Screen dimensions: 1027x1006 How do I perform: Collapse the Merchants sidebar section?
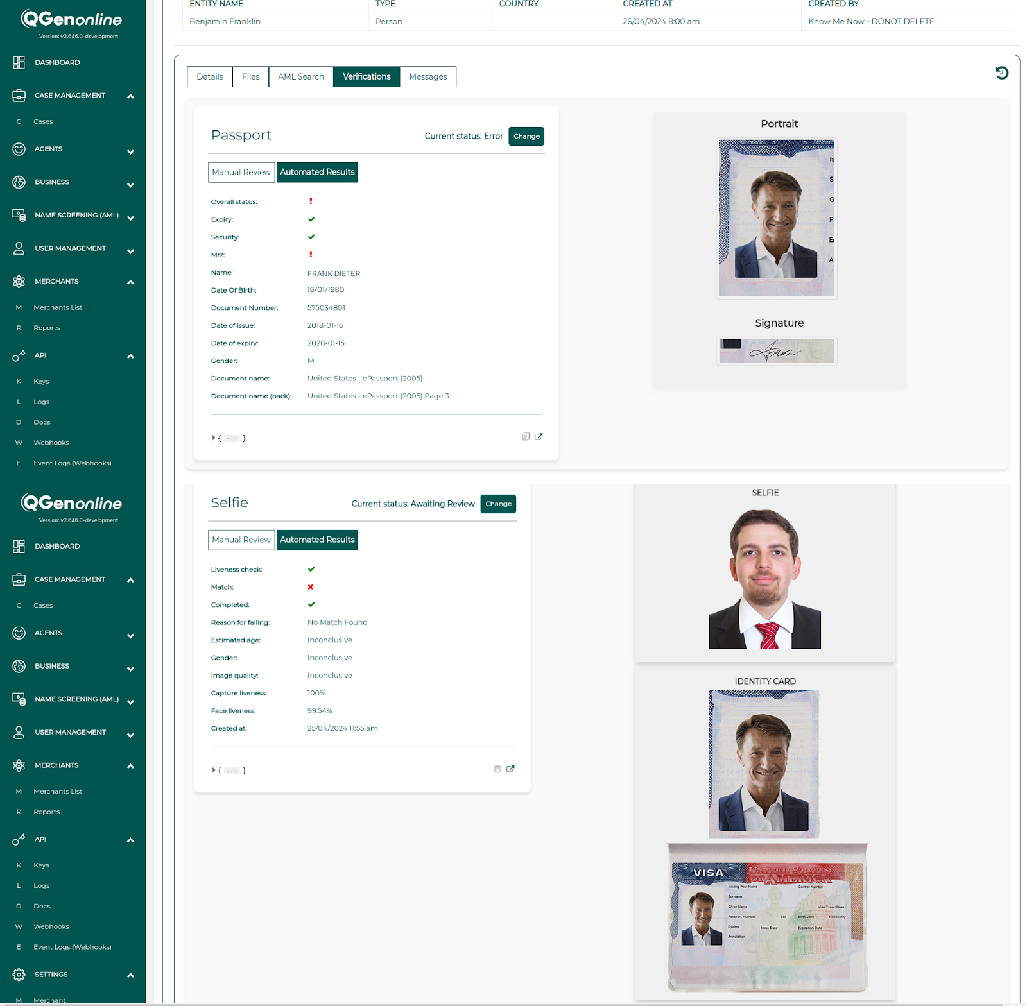click(130, 282)
